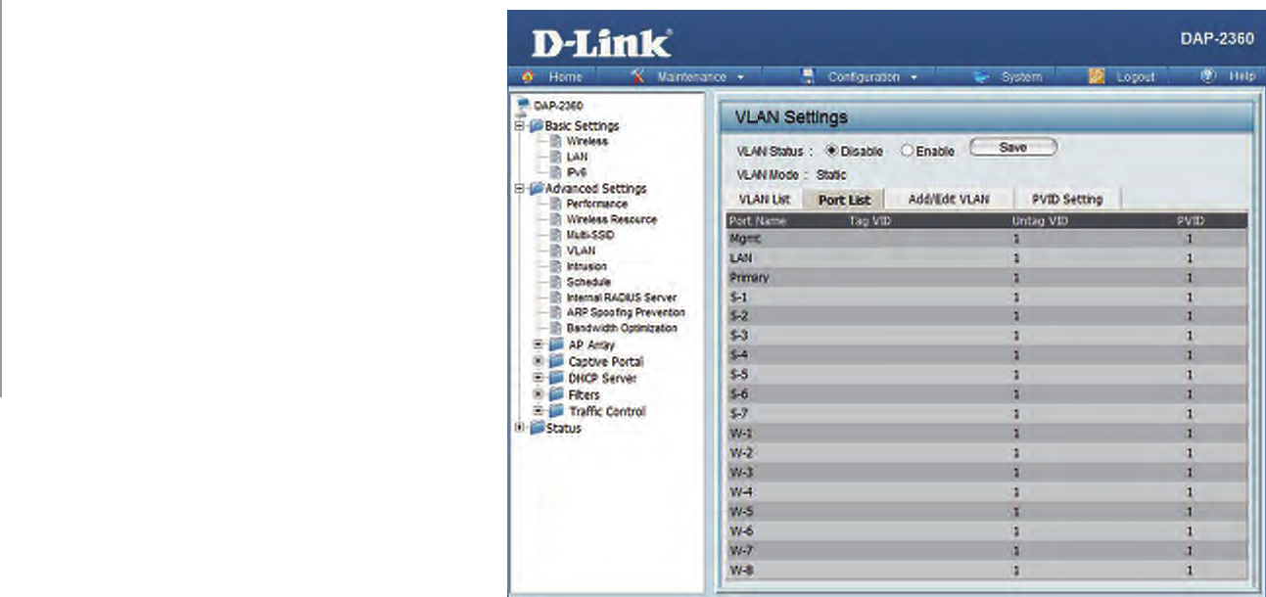1266x597 pixels.
Task: Open the ARP Spoofing Prevention page
Action: [x=626, y=313]
